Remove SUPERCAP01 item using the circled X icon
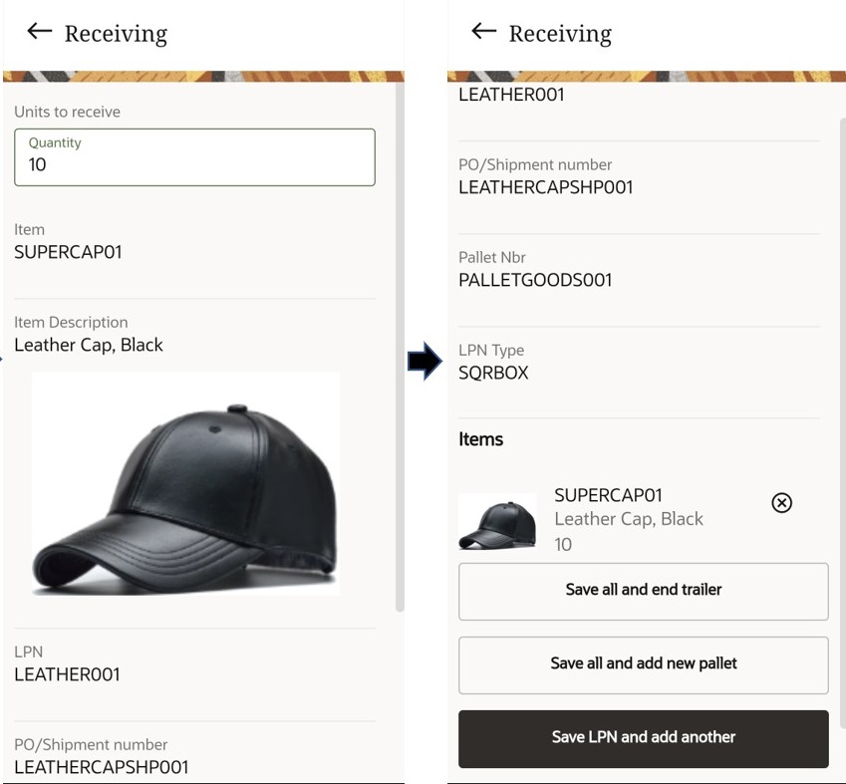This screenshot has height=784, width=846. coord(781,503)
